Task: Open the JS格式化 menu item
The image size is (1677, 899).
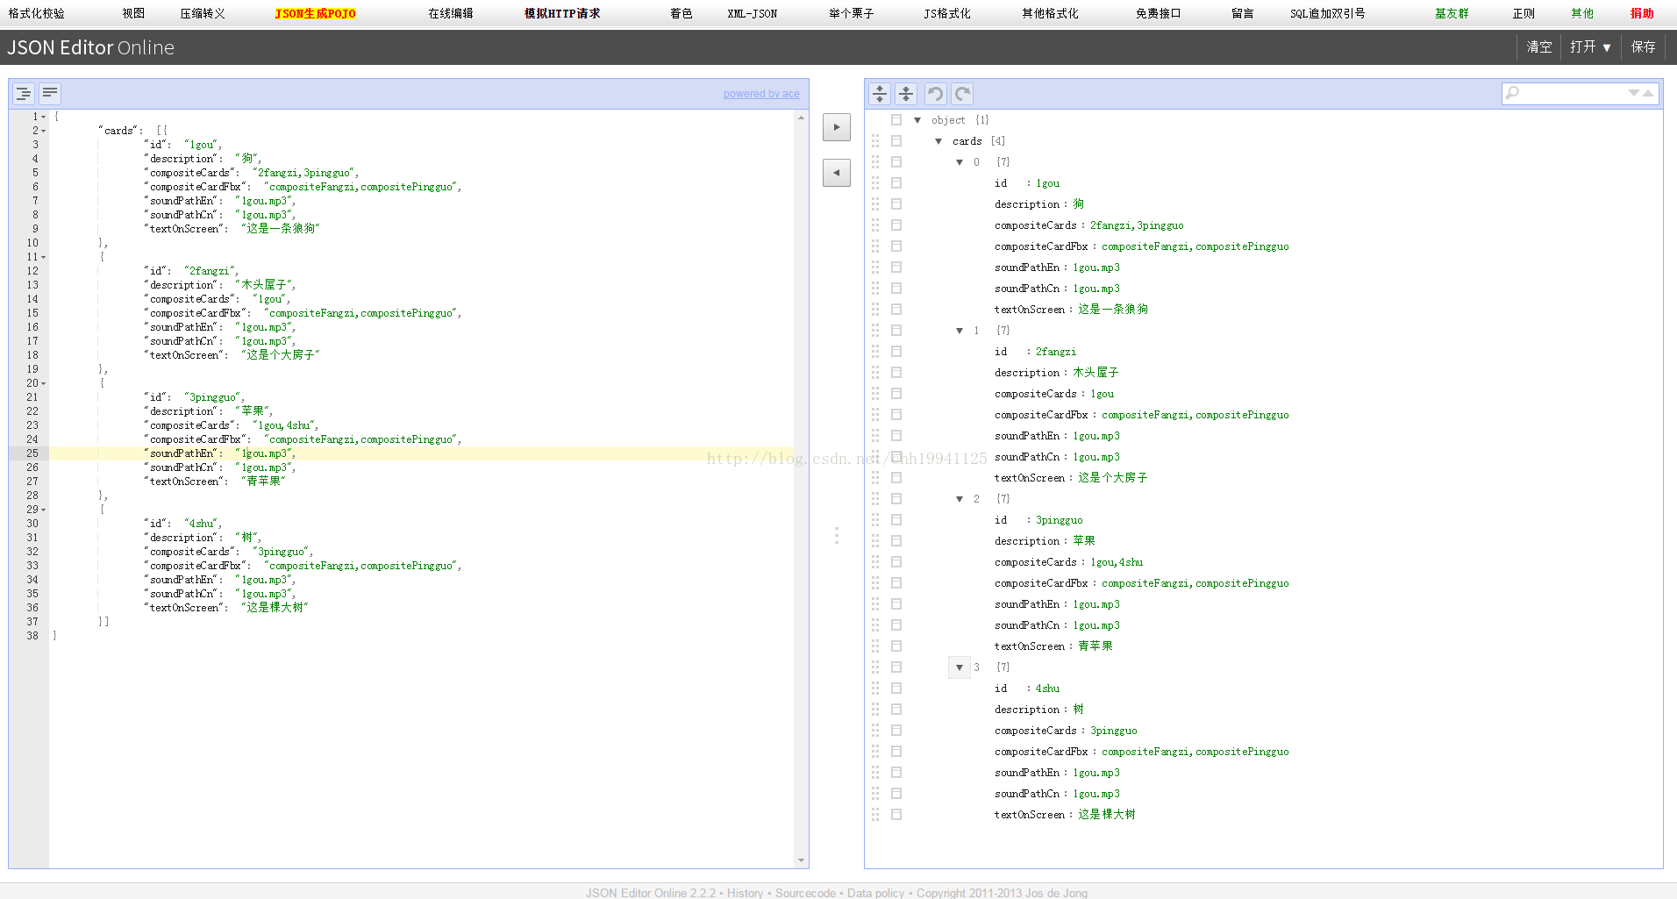Action: 947,13
